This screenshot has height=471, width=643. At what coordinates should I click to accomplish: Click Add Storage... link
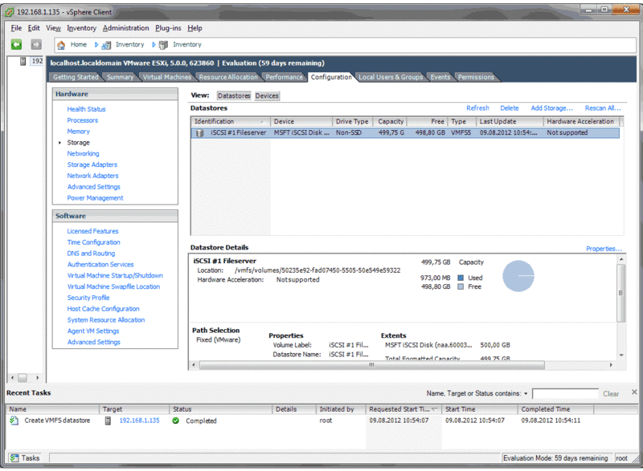click(x=551, y=108)
